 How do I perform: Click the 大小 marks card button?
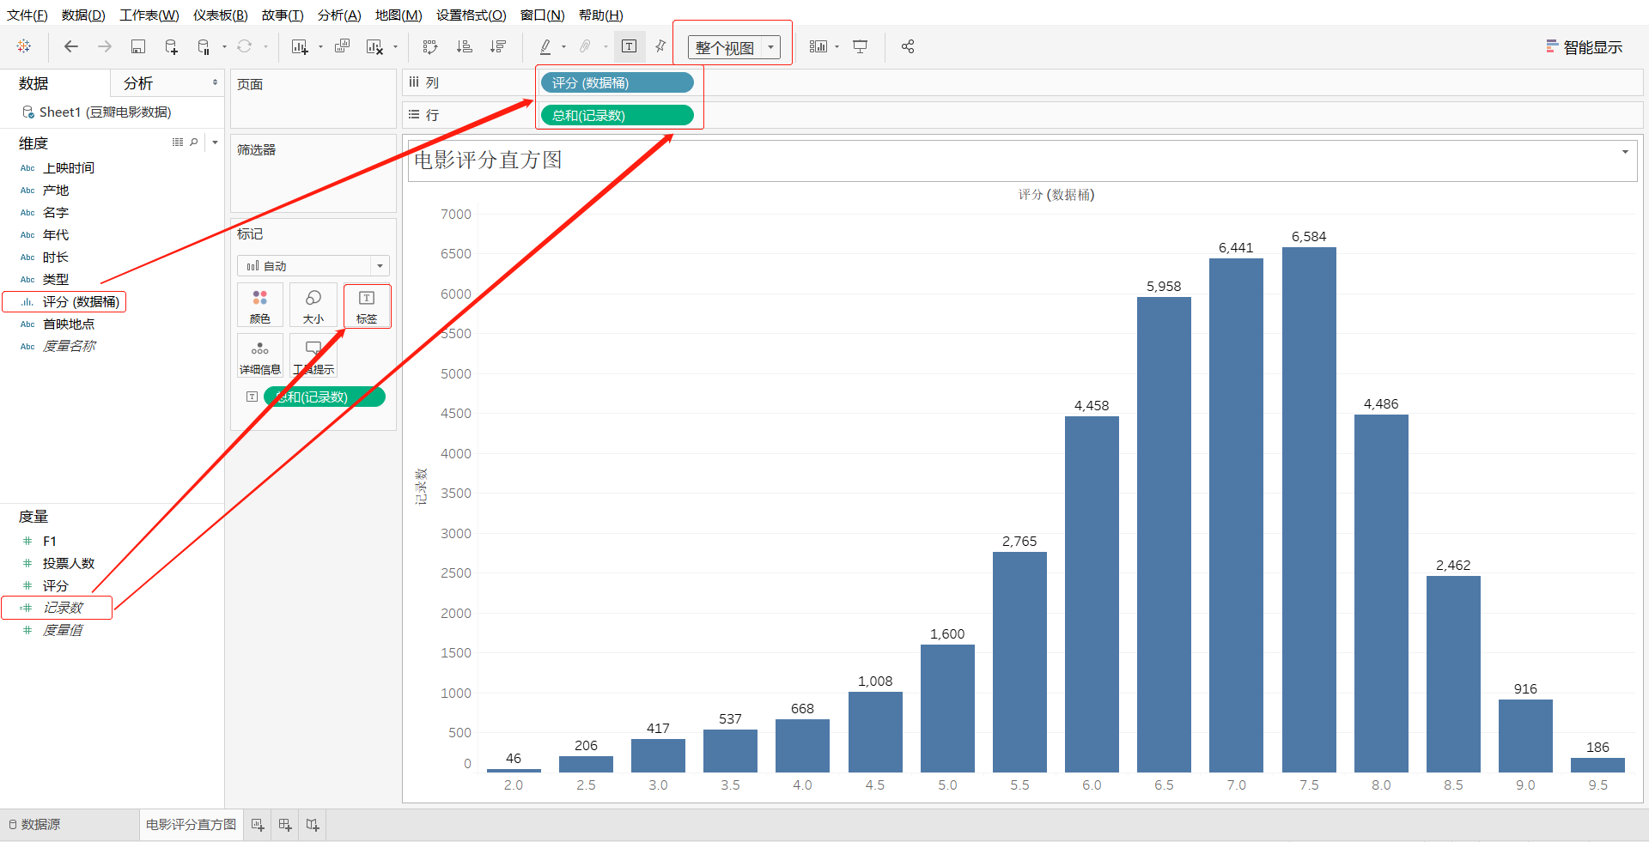(x=313, y=306)
